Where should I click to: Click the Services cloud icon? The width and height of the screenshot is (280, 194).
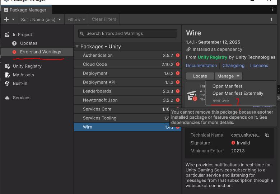(7, 98)
